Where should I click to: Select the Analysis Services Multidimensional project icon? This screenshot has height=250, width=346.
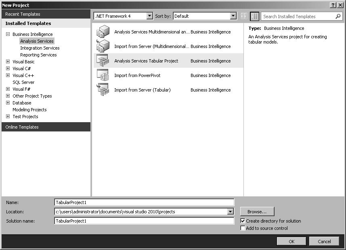[103, 31]
